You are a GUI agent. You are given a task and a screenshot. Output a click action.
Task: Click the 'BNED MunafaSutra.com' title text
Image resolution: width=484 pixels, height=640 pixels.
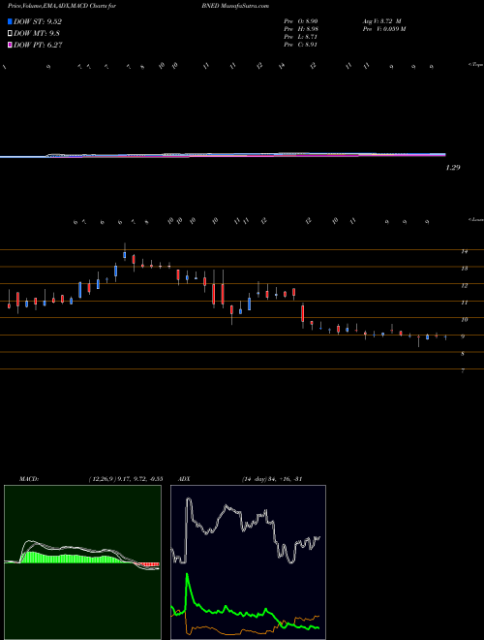click(235, 7)
